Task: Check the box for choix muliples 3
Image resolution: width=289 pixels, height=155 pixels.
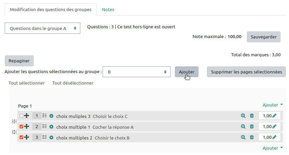Action: point(22,116)
